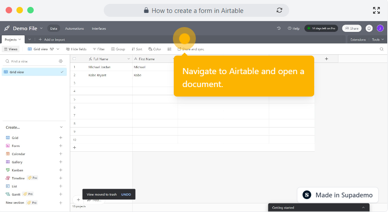Add a New section plus
389x212 pixels.
(61, 203)
